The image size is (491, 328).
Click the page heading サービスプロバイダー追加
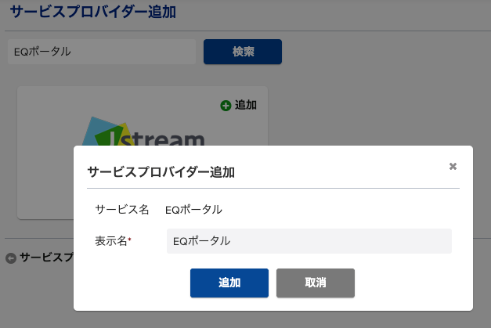point(93,12)
